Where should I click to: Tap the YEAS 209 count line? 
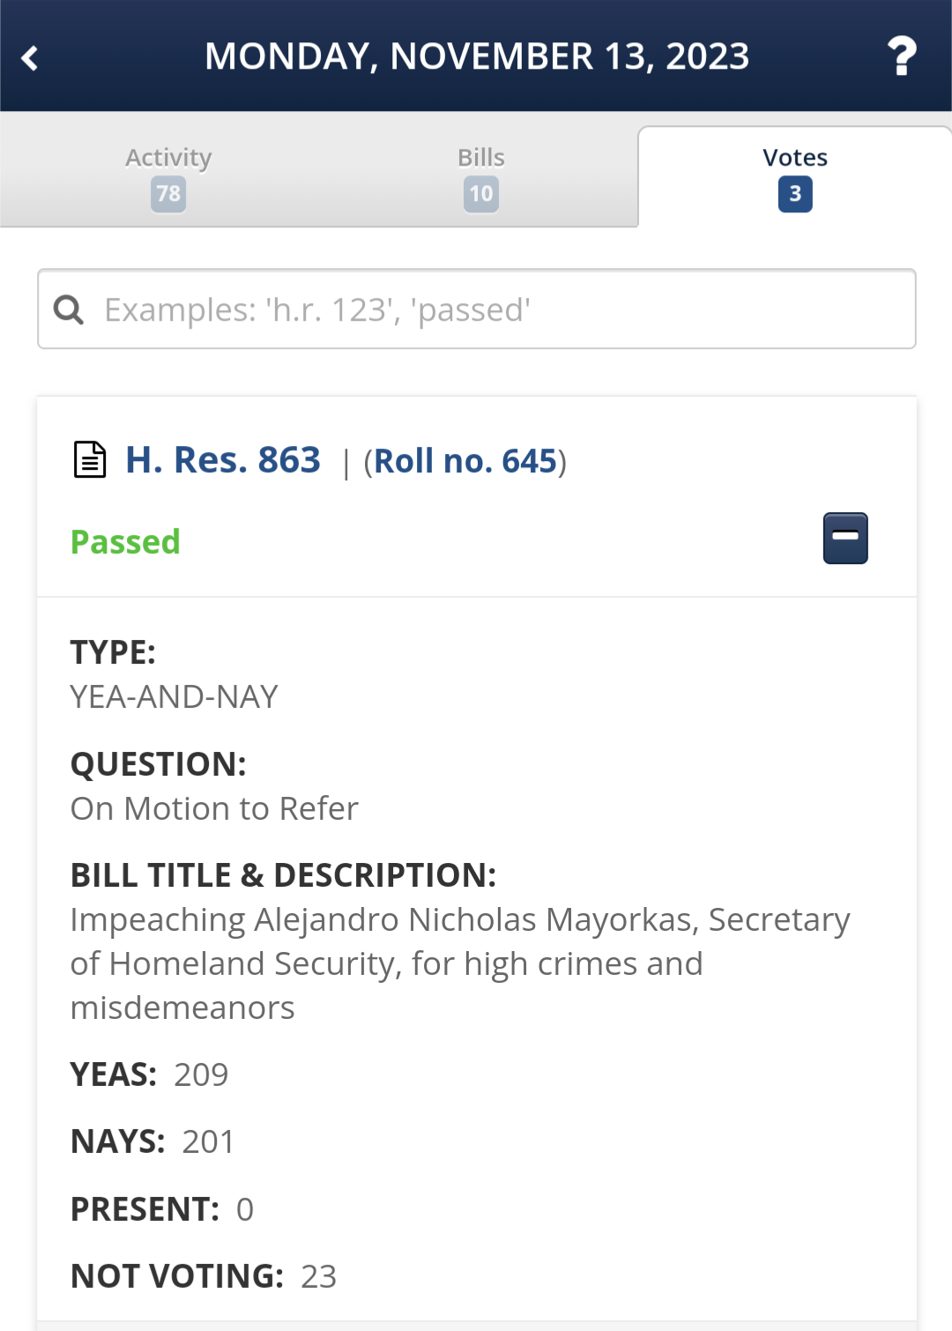pyautogui.click(x=149, y=1074)
